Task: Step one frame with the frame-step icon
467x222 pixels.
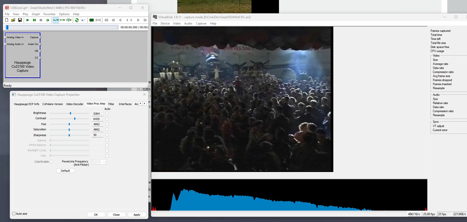Action: [x=48, y=20]
